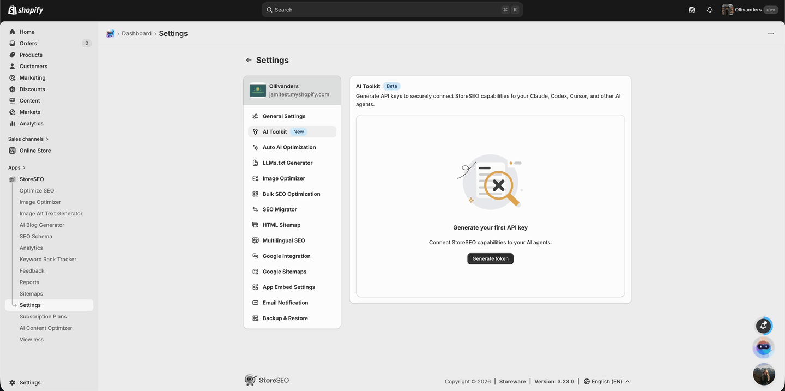Click the Beta badge next to AI Toolkit
The height and width of the screenshot is (391, 785).
point(392,86)
